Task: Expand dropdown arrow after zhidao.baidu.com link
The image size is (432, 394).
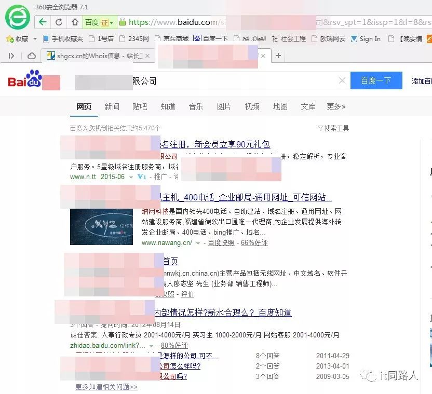Action: [152, 346]
